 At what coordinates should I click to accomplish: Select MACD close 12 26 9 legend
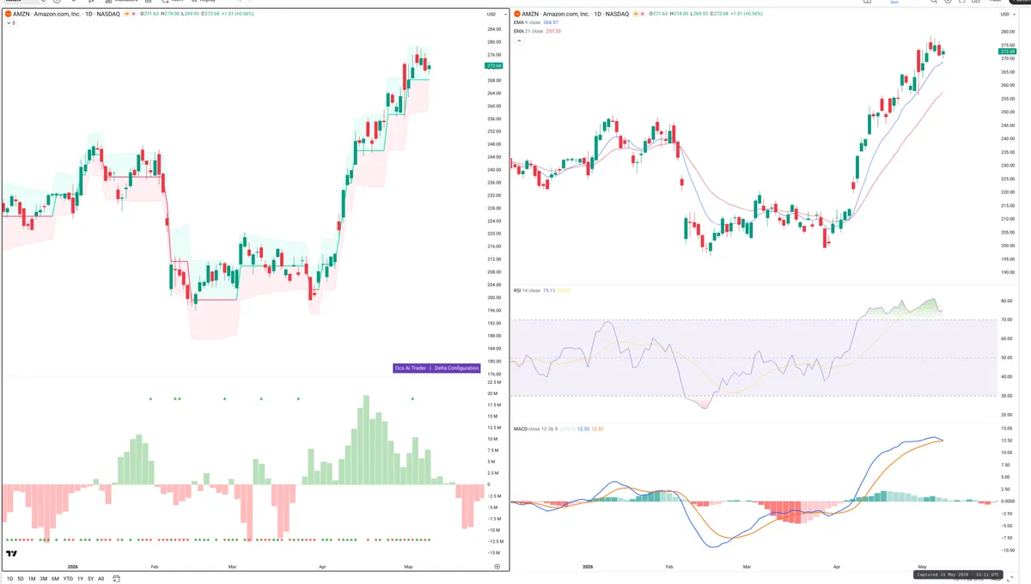[535, 428]
